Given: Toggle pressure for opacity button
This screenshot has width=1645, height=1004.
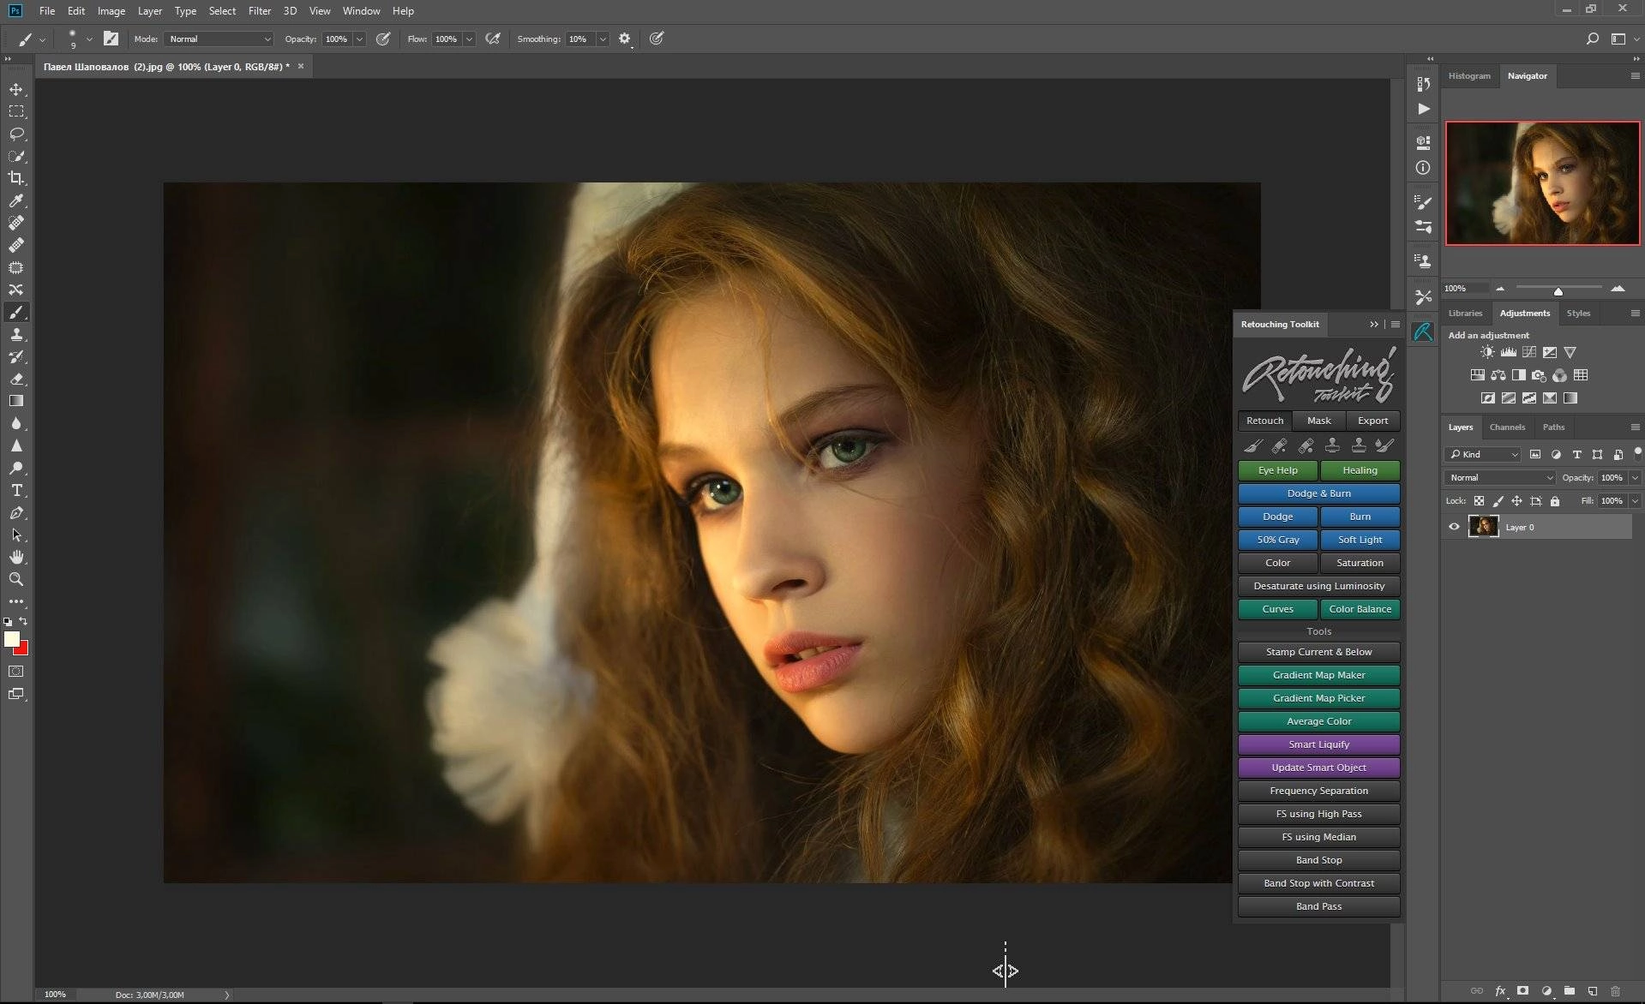Looking at the screenshot, I should 383,39.
